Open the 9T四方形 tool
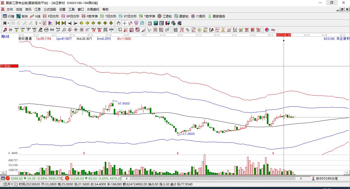350x189 pixels. pyautogui.click(x=128, y=16)
